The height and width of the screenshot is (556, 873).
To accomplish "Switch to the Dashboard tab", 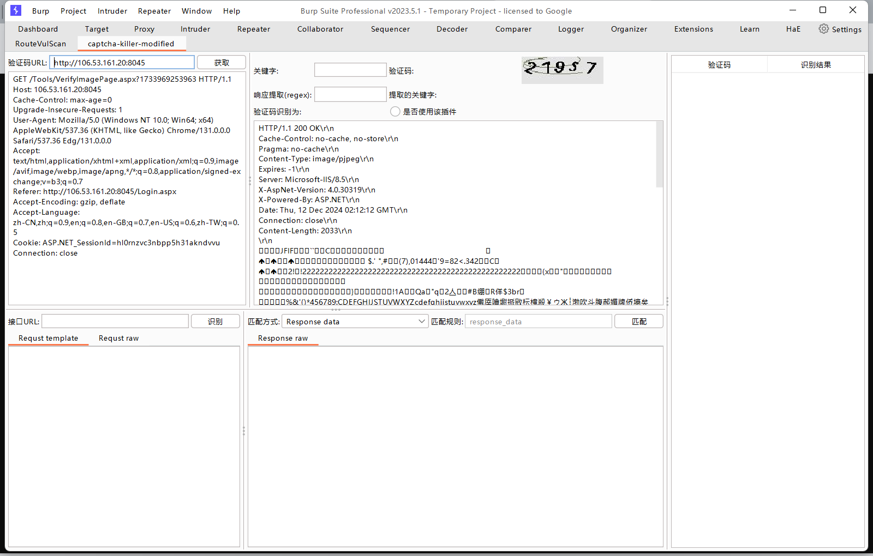I will [38, 29].
